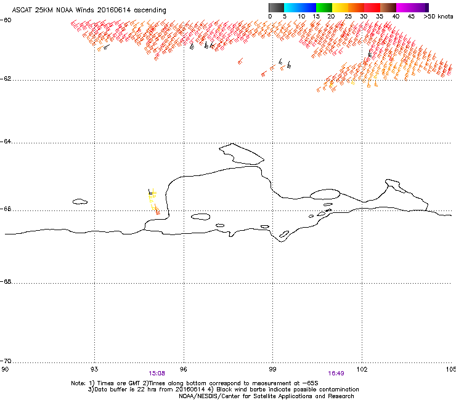The width and height of the screenshot is (456, 400).
Task: Select the orange 25–30 knots legend swatch
Action: [x=356, y=7]
